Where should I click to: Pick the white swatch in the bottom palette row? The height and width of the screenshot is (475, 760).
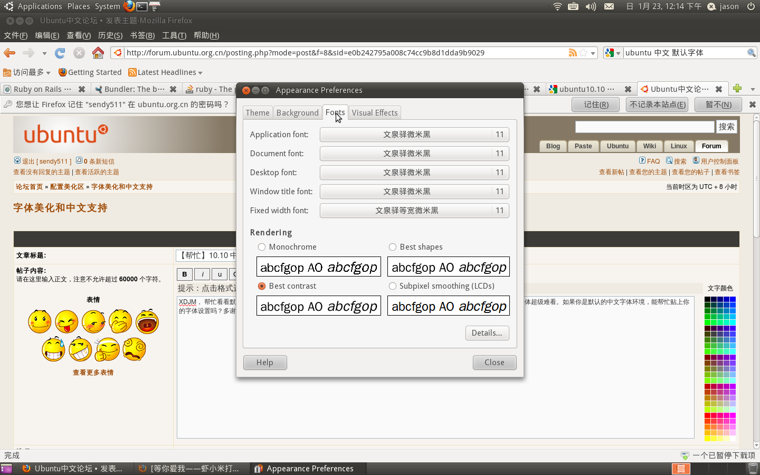coord(733,438)
